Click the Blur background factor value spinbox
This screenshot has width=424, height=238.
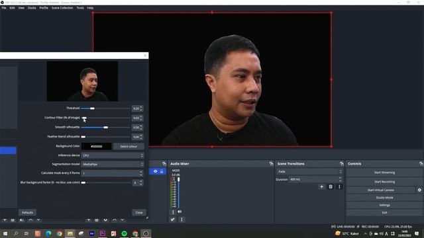click(x=138, y=182)
